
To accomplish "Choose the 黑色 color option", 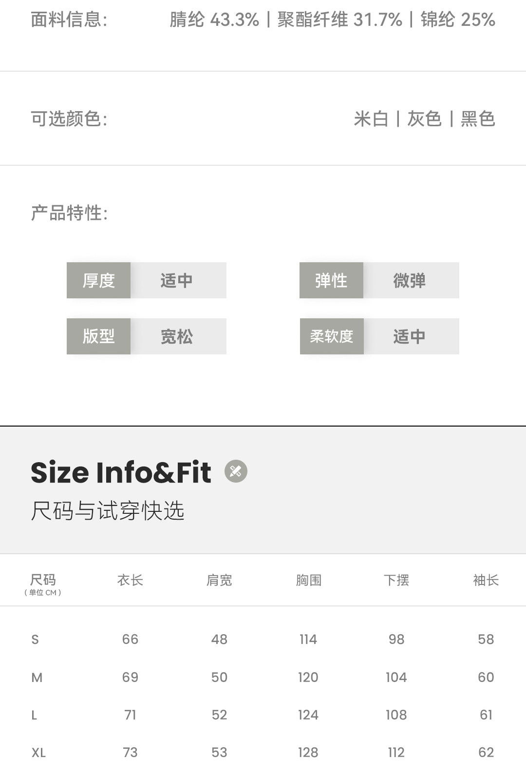I will point(478,119).
